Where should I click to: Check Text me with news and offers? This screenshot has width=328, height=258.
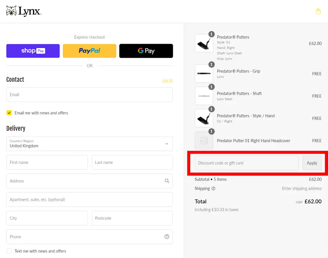9,251
